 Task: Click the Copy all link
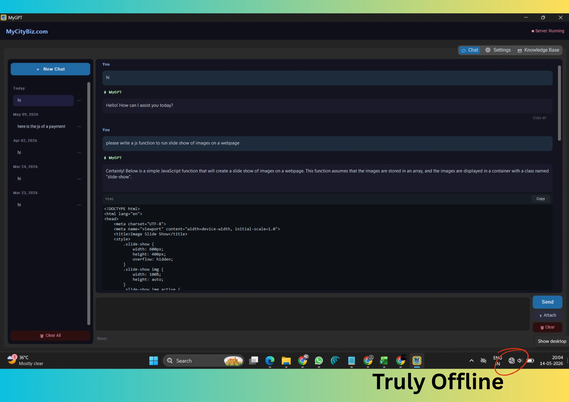click(539, 118)
